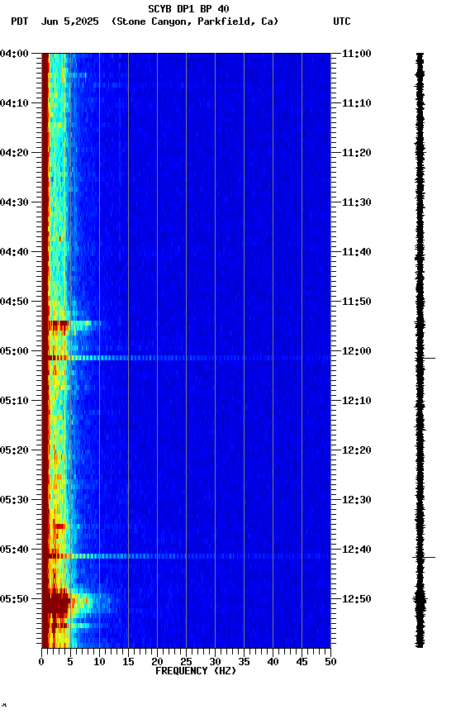Click the 10 Hz axis tick label

click(x=99, y=662)
